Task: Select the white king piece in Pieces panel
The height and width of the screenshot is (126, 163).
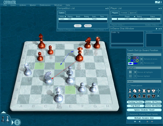Action: click(x=153, y=91)
